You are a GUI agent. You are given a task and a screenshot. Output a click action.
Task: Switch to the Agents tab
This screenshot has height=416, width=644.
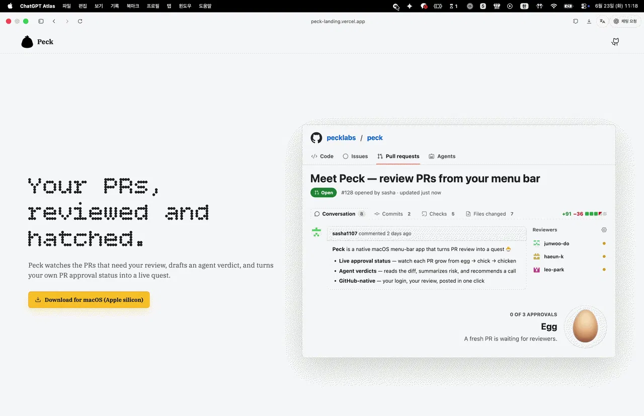pos(442,156)
